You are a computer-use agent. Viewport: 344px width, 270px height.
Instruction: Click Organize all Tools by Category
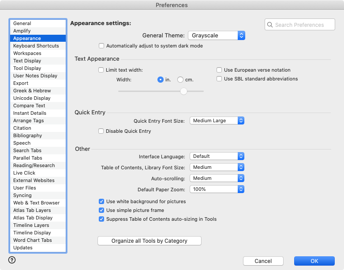coord(149,241)
